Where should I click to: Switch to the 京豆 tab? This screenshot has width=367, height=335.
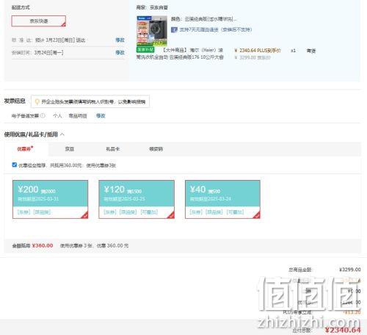69,149
